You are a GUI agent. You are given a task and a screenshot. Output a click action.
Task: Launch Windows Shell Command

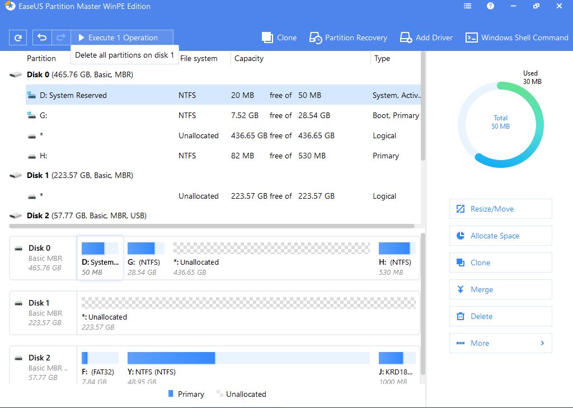pos(517,37)
